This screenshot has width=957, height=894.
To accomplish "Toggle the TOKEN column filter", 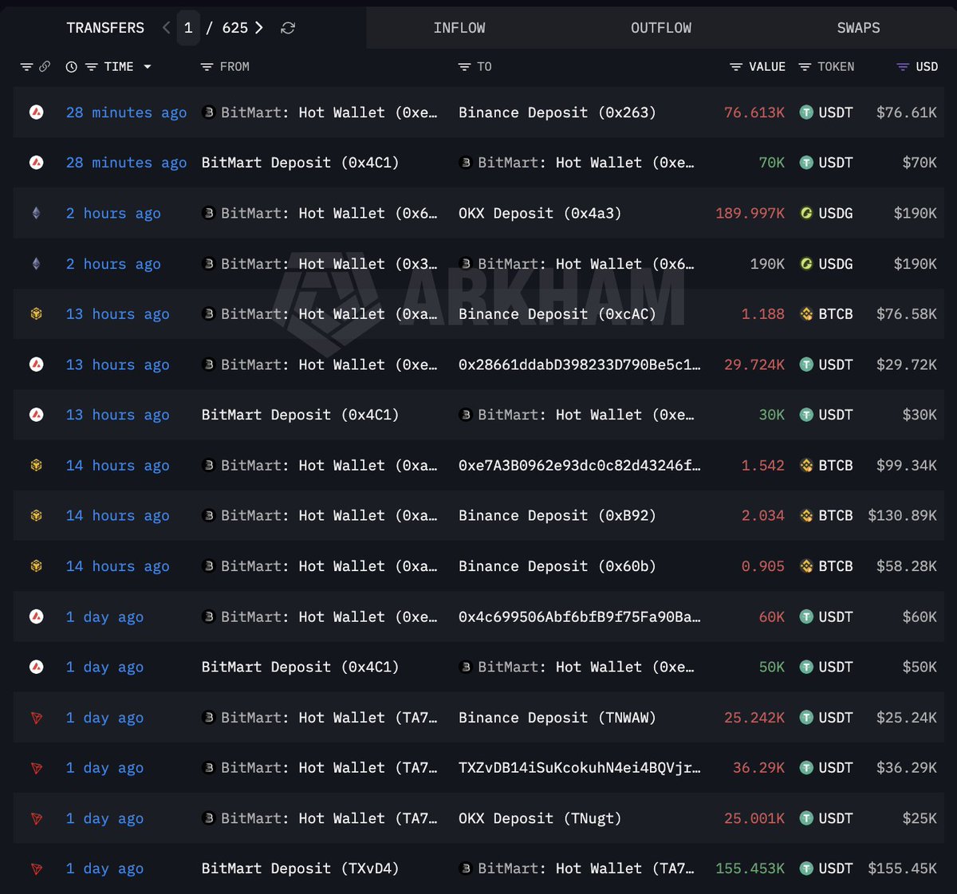I will [805, 67].
